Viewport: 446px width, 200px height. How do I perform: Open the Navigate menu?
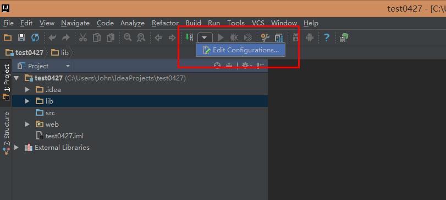click(75, 23)
